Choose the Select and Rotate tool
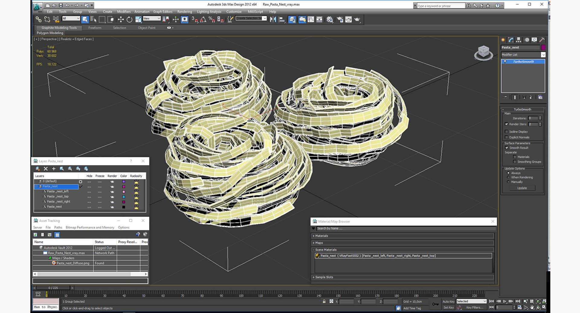This screenshot has height=313, width=580. (129, 20)
